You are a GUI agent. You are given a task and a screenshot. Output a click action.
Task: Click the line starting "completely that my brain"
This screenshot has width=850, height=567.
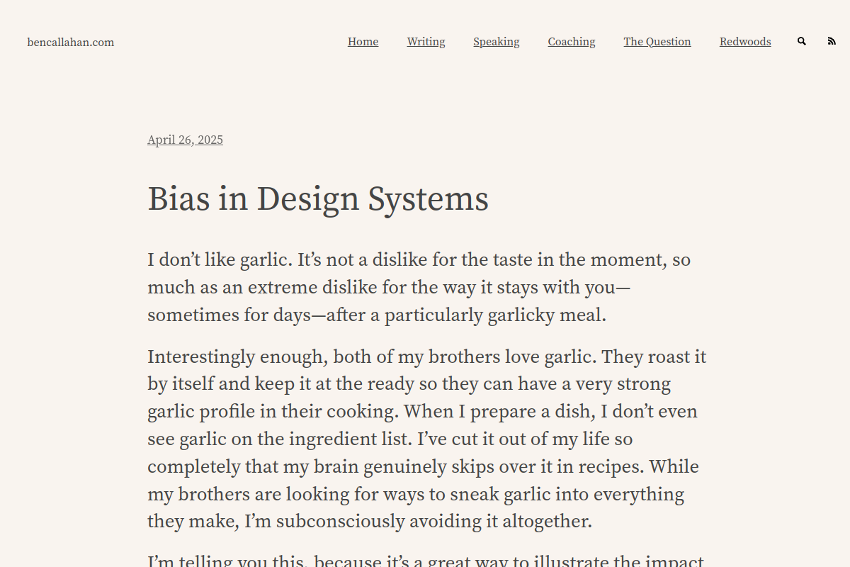(x=423, y=467)
